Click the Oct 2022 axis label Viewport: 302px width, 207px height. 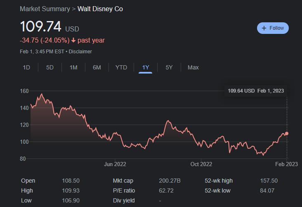[201, 164]
